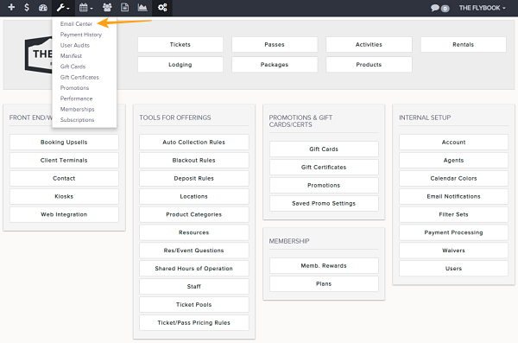The image size is (518, 343).
Task: Open membership Plans button
Action: (x=324, y=283)
